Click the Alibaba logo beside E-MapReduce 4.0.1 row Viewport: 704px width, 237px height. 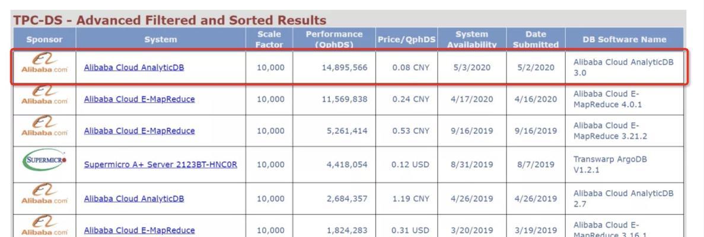[44, 95]
